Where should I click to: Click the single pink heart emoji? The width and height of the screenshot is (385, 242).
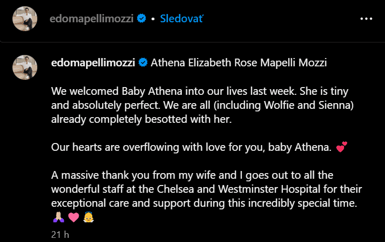click(x=74, y=217)
